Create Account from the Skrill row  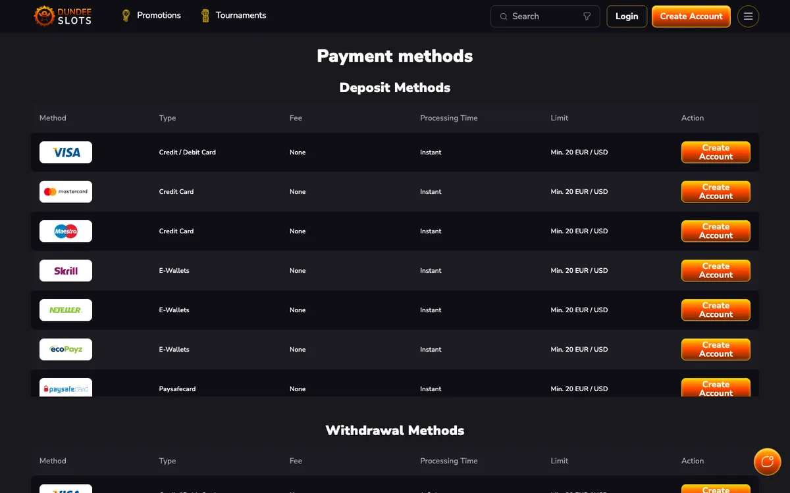716,271
